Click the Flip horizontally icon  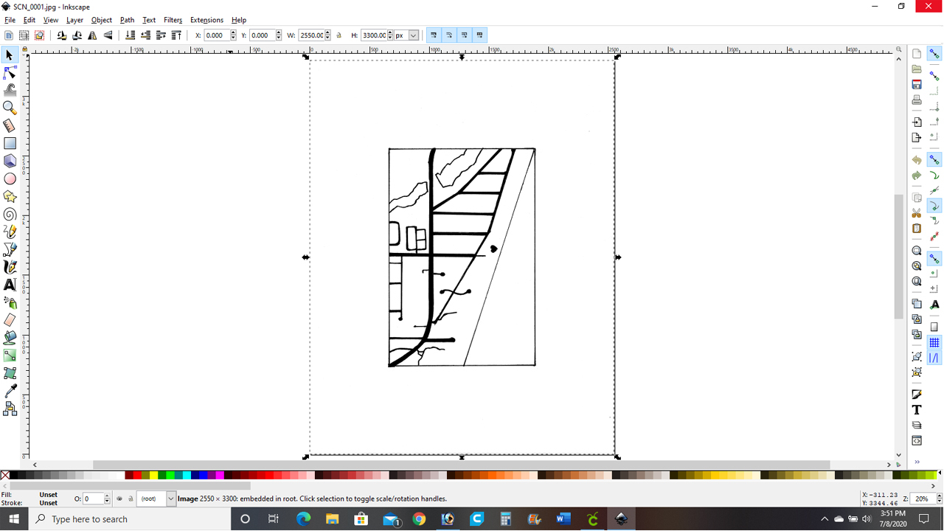92,35
